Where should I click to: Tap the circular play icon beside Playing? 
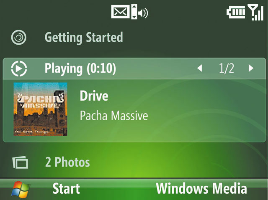pos(19,68)
